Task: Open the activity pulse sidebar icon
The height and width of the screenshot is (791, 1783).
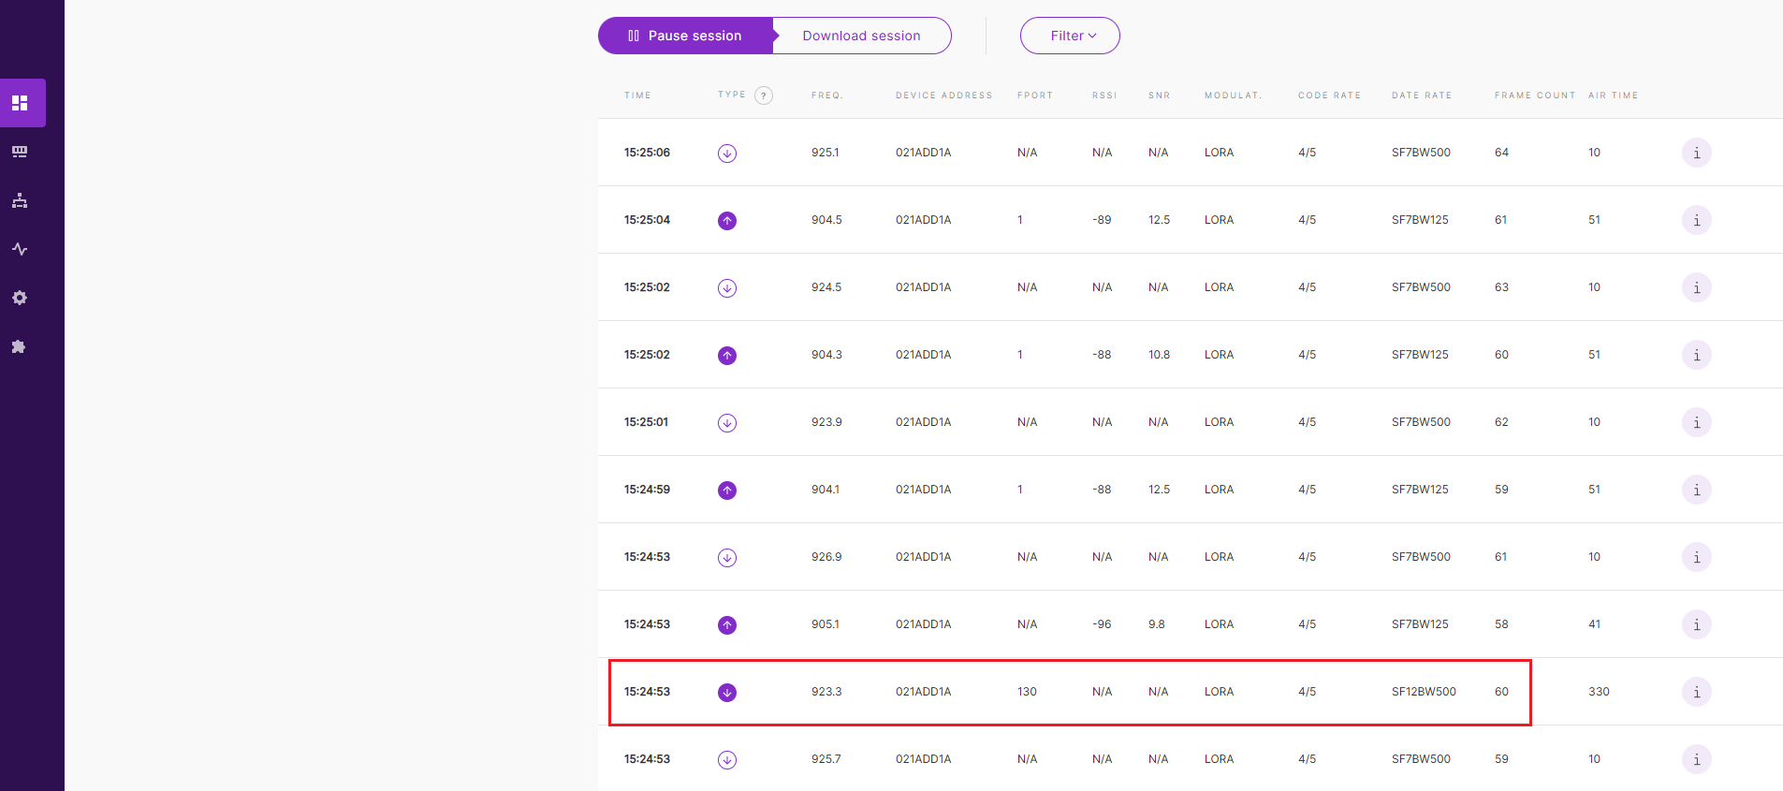Action: (20, 249)
